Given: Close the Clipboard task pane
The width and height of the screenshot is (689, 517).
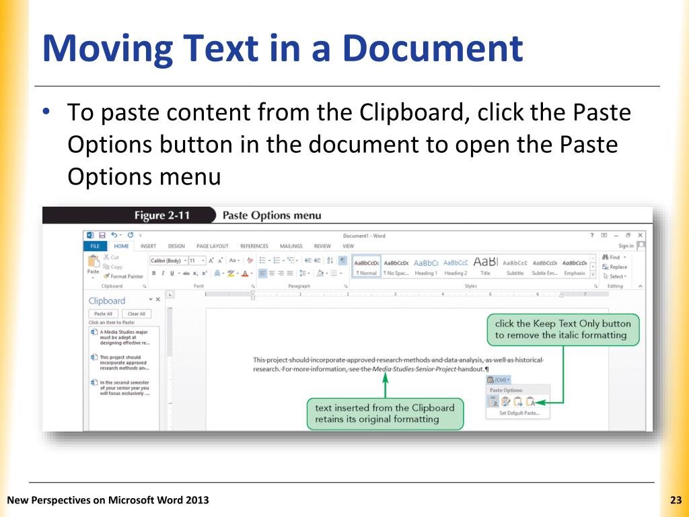Looking at the screenshot, I should coord(157,300).
